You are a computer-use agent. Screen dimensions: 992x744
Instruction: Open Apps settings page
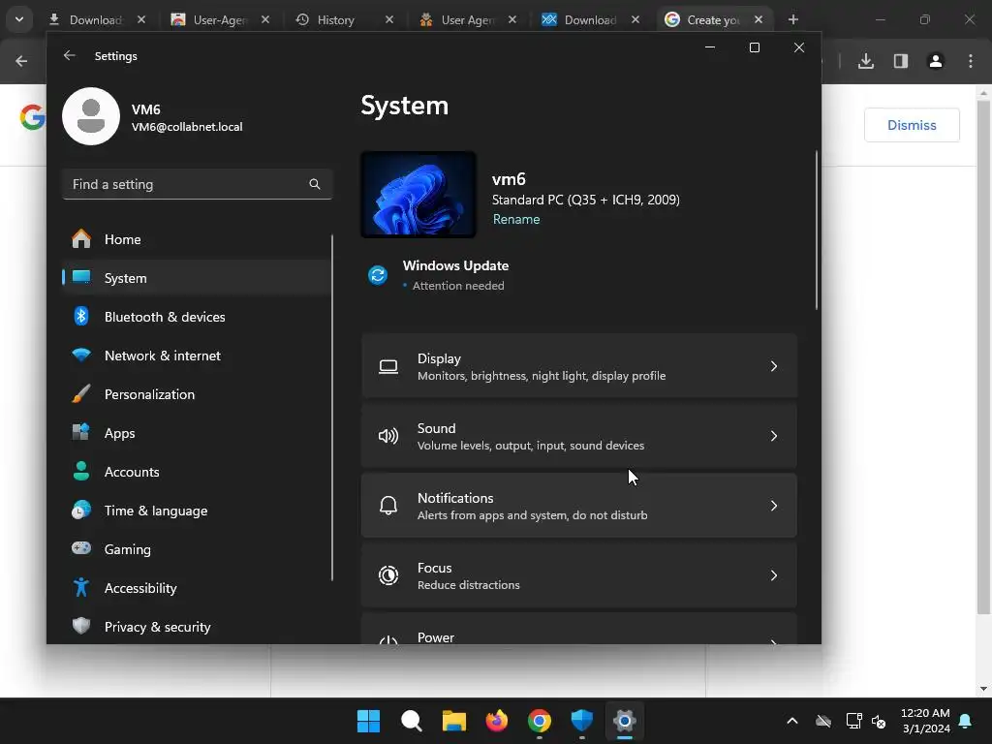196,433
